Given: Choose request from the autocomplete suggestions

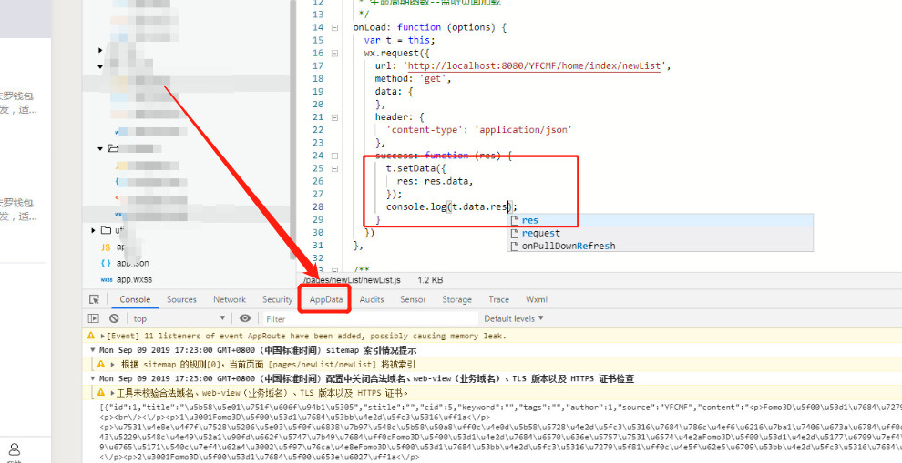Looking at the screenshot, I should tap(540, 233).
